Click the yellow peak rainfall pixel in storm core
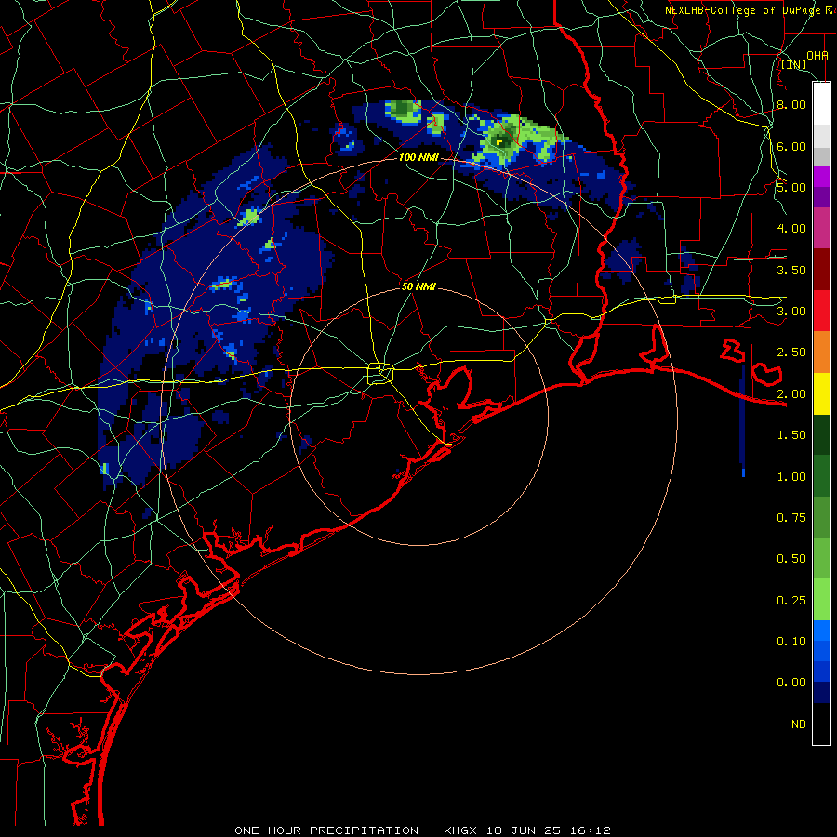The width and height of the screenshot is (837, 837). (499, 142)
